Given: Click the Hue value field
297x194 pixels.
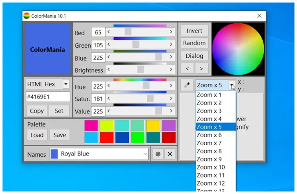Looking at the screenshot, I should 98,86.
